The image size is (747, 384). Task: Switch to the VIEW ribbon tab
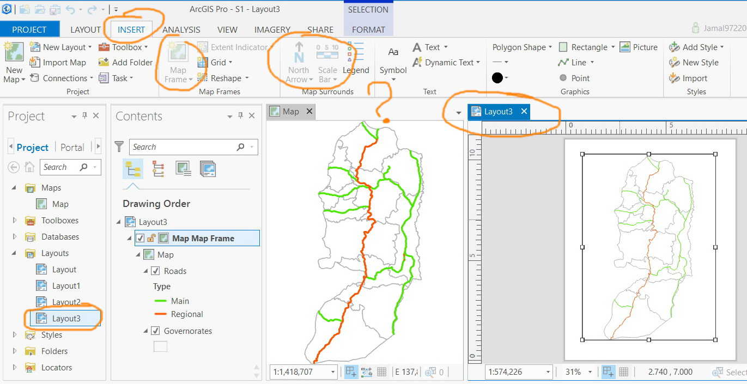(x=227, y=29)
